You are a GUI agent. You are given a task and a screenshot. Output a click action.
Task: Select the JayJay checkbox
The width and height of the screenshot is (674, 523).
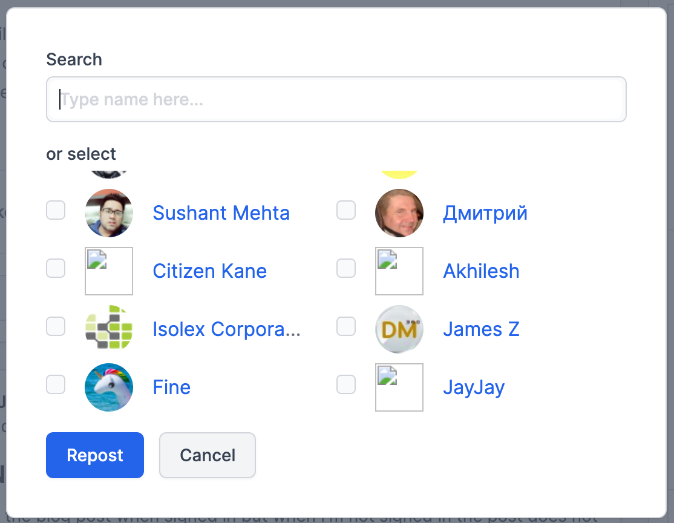pyautogui.click(x=346, y=384)
